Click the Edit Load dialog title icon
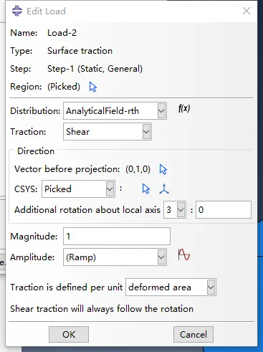 click(17, 11)
